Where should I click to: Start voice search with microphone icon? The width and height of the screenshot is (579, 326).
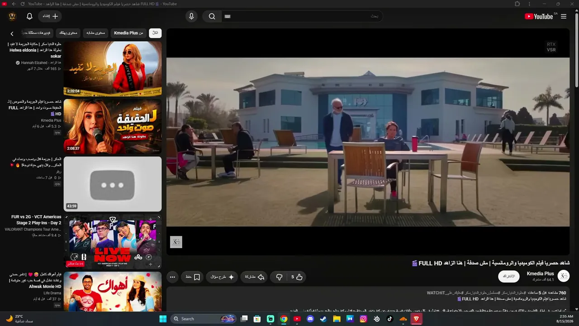coord(191,16)
